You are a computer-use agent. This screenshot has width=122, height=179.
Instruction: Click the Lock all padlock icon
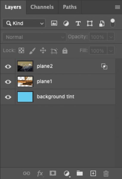click(65, 51)
